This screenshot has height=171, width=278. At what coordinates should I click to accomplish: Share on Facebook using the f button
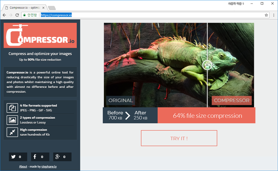[40, 157]
